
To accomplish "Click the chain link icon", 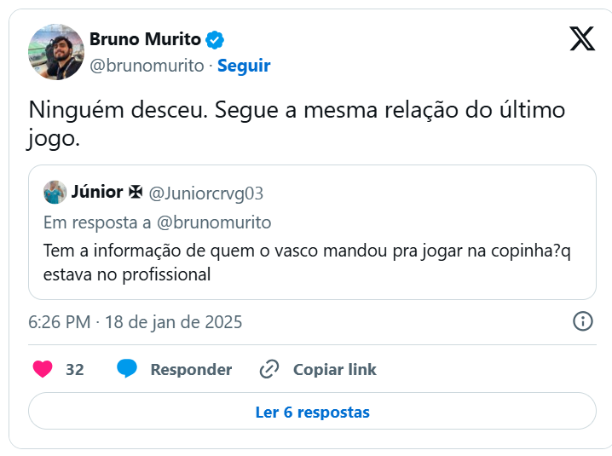I will coord(269,369).
